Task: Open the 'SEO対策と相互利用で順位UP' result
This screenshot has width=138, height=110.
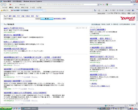Action: [x=15, y=49]
